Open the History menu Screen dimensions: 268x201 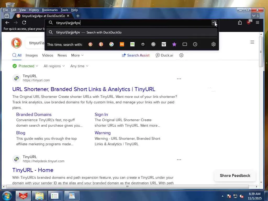tap(34, 10)
